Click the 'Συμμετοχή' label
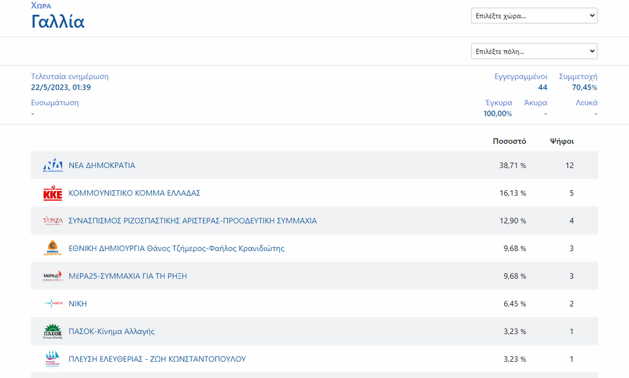The image size is (629, 378). point(578,77)
